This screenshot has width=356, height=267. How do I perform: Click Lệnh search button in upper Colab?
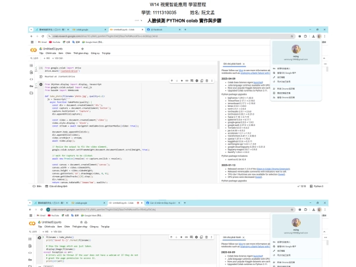tap(34, 59)
